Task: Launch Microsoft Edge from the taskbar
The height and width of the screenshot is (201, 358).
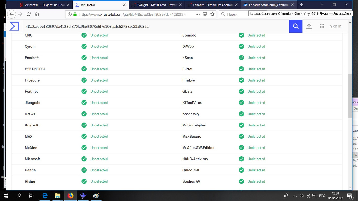Action: 44,196
